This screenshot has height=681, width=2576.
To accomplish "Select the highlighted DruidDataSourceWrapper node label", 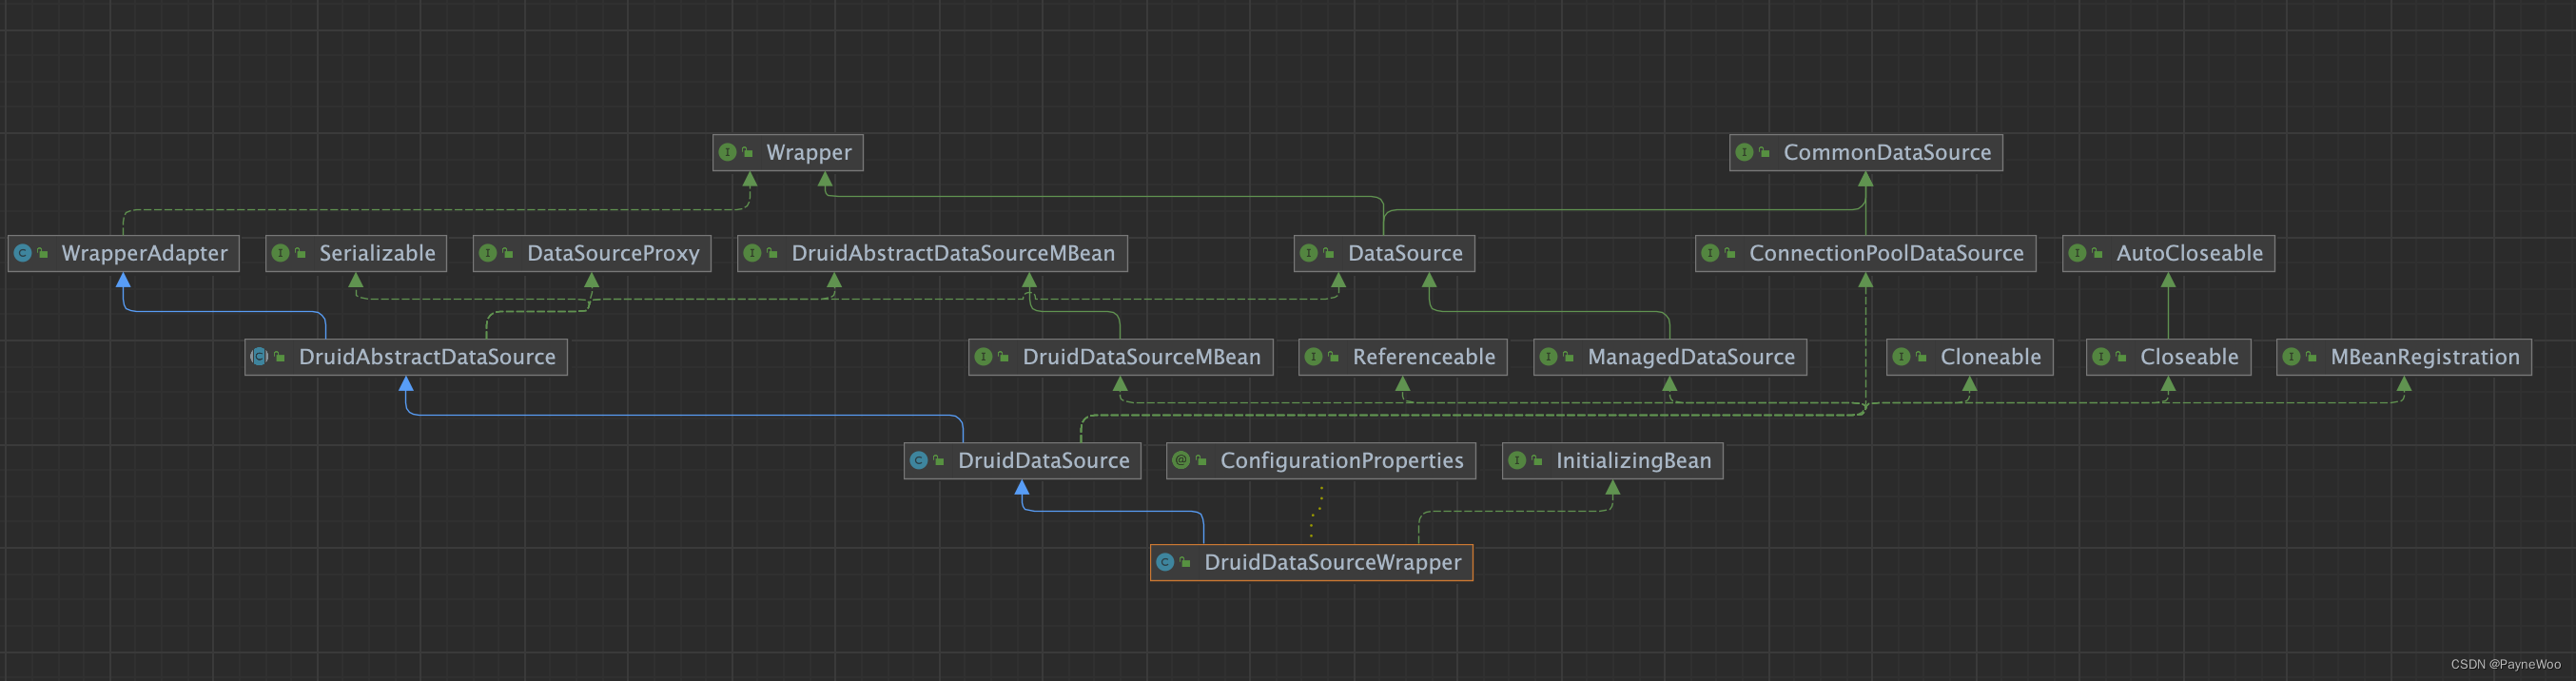I will (1332, 562).
